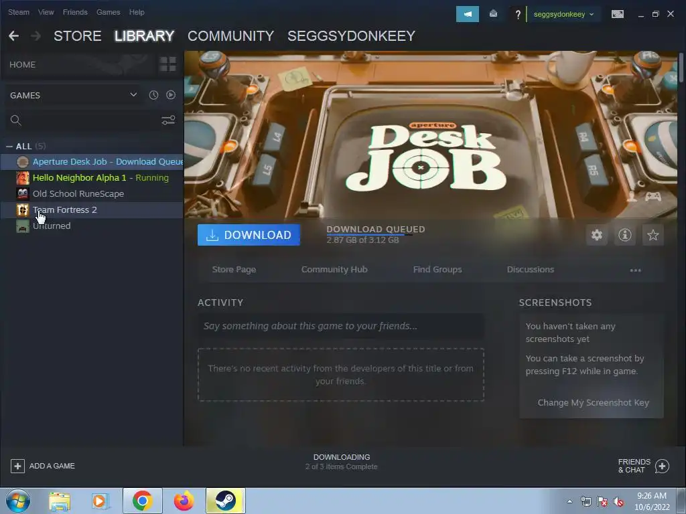Click Change My Screenshot Key
The width and height of the screenshot is (686, 514).
pyautogui.click(x=593, y=402)
